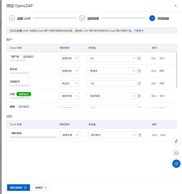Go to the 选择场景 step
The height and width of the screenshot is (194, 182).
coord(89,19)
